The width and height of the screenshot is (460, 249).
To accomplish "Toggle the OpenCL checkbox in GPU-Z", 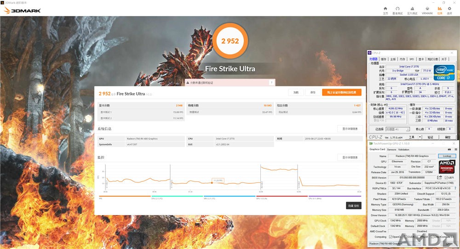I will click(x=391, y=237).
